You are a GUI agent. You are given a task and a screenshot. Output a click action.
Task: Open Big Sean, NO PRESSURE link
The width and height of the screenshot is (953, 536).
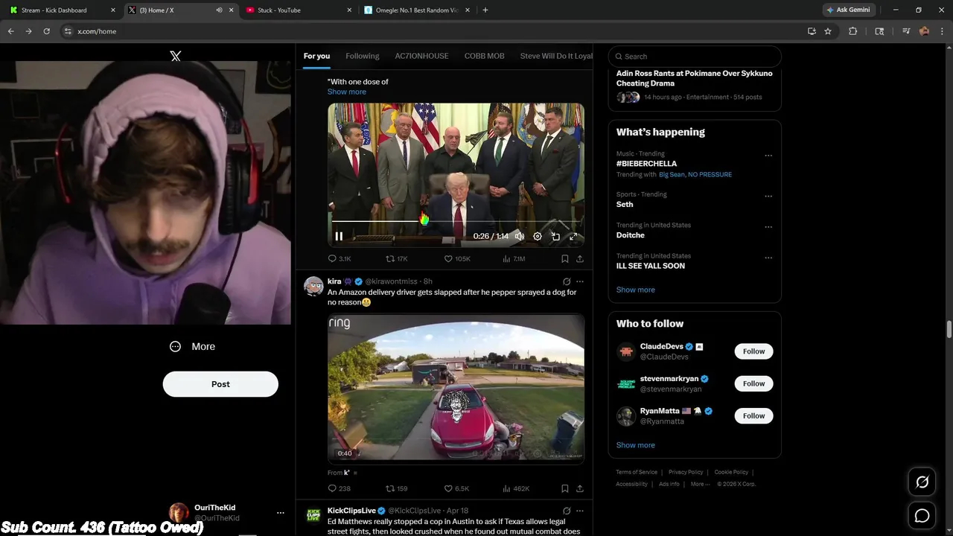coord(695,174)
